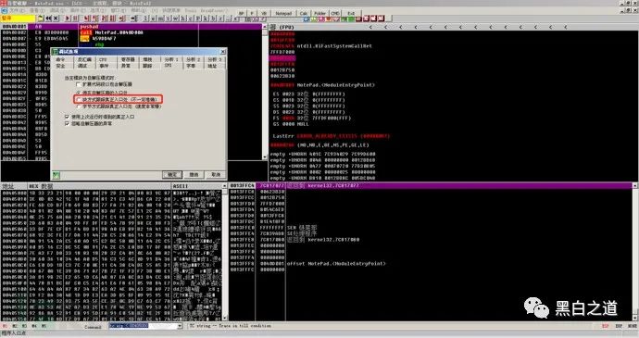Open Handles window with H button
Screen dimensions: 639x338
tap(182, 19)
